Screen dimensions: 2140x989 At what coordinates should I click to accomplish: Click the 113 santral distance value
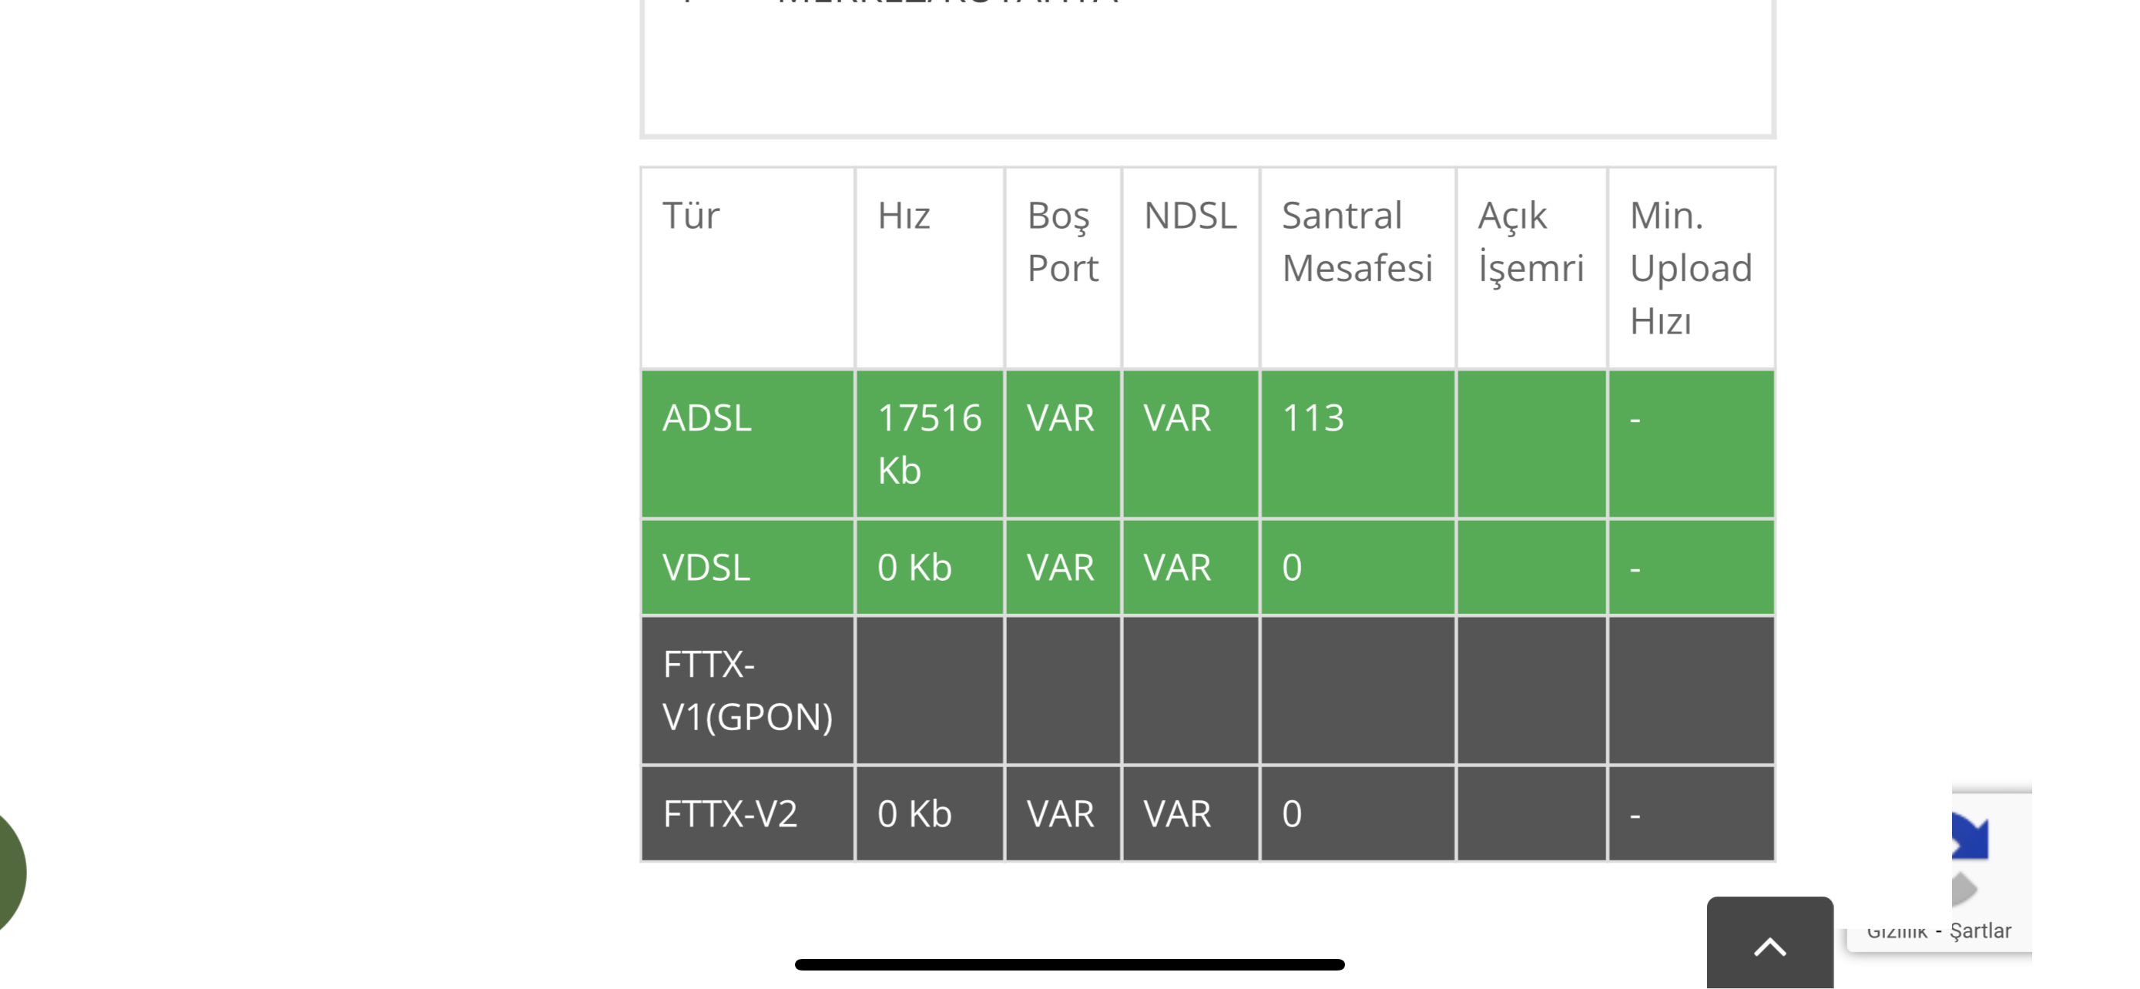[1313, 417]
